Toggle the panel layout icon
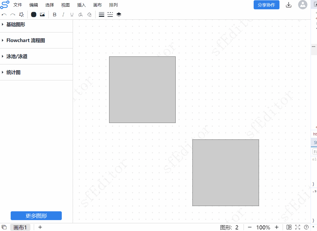This screenshot has width=317, height=231. pyautogui.click(x=289, y=227)
